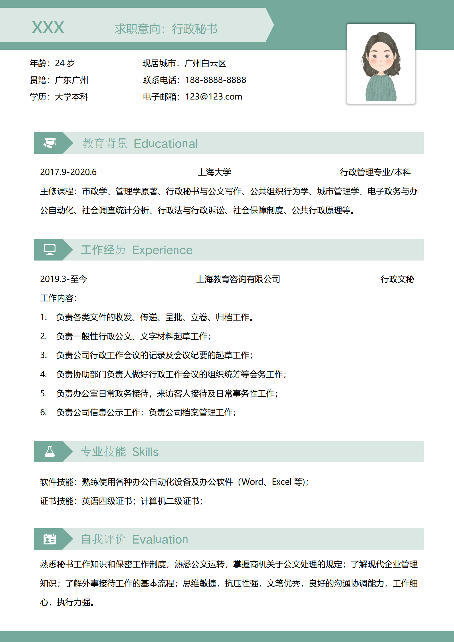Click list item 1 about 文件的收发、传递
The image size is (454, 642).
(147, 317)
